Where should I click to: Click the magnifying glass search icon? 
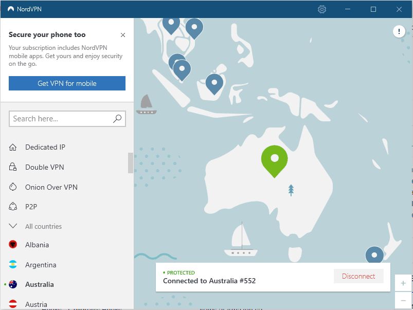coord(117,119)
